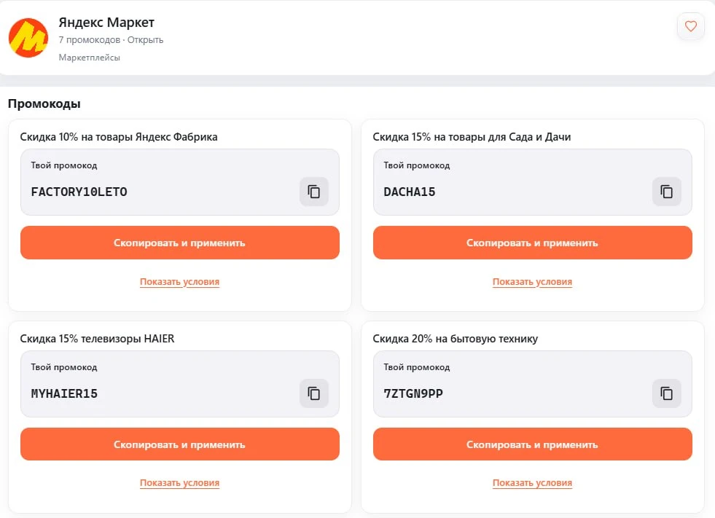Apply the Сад и Дача 15% discount
This screenshot has width=715, height=518.
click(x=533, y=243)
